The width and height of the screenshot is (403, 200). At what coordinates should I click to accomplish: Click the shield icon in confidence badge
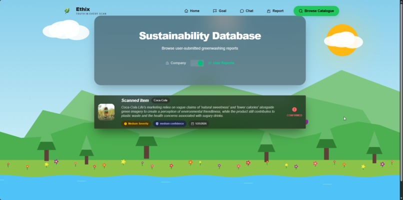(x=157, y=123)
